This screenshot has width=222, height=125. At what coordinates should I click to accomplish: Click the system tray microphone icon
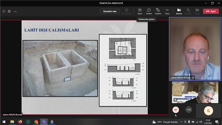click(189, 122)
